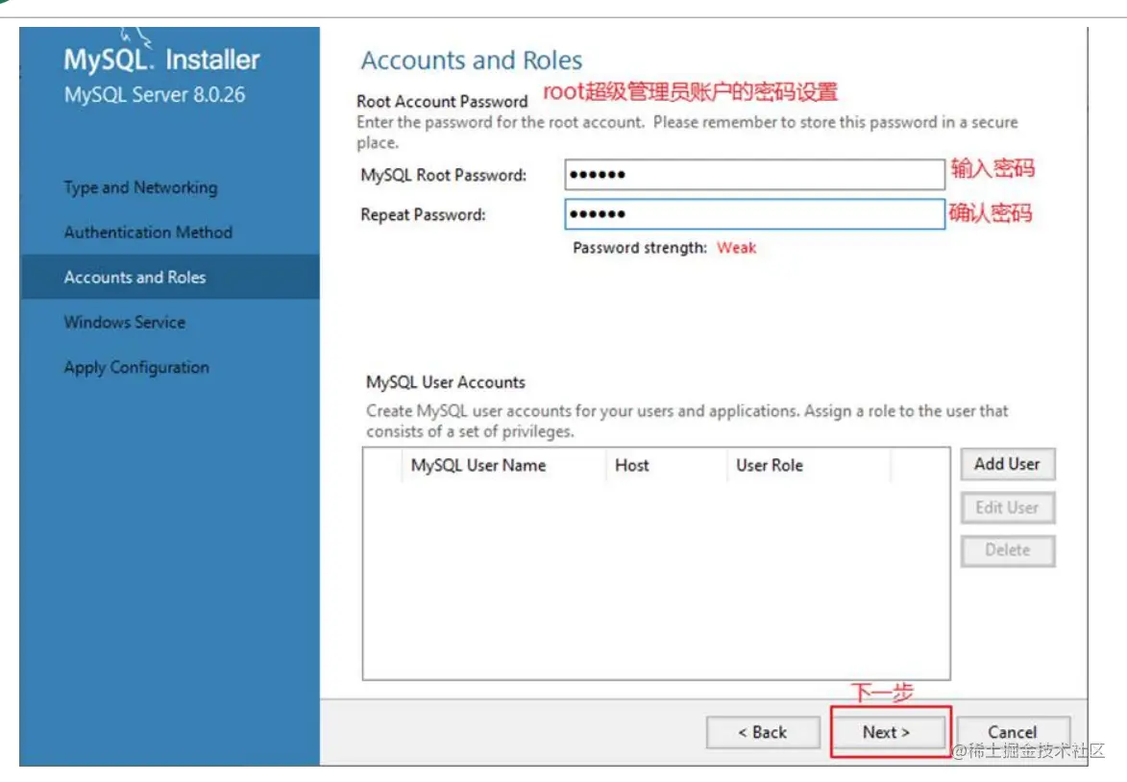Open the Windows Service step
The width and height of the screenshot is (1127, 782).
point(124,322)
